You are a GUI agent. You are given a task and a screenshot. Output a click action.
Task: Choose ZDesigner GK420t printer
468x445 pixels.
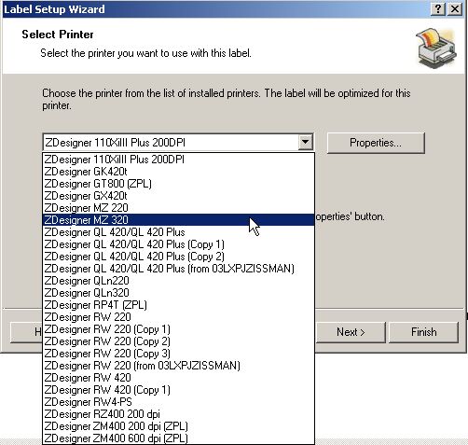click(x=178, y=172)
